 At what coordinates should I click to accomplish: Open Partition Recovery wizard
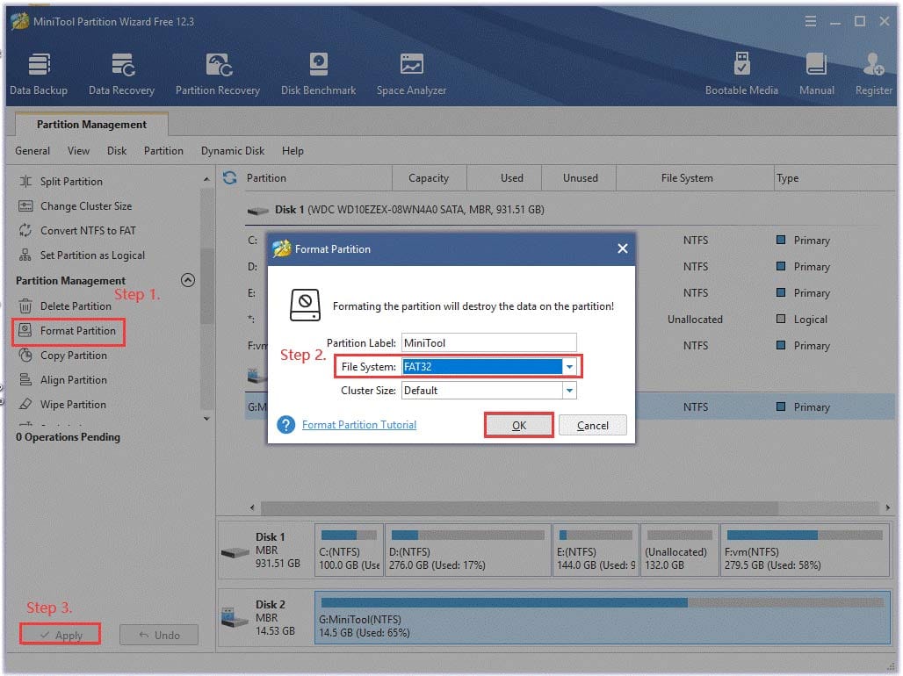point(217,74)
